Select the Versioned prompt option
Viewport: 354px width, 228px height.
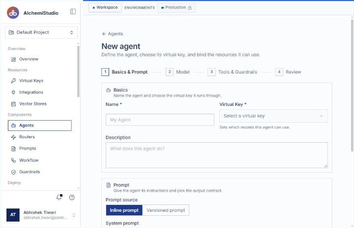(x=166, y=210)
